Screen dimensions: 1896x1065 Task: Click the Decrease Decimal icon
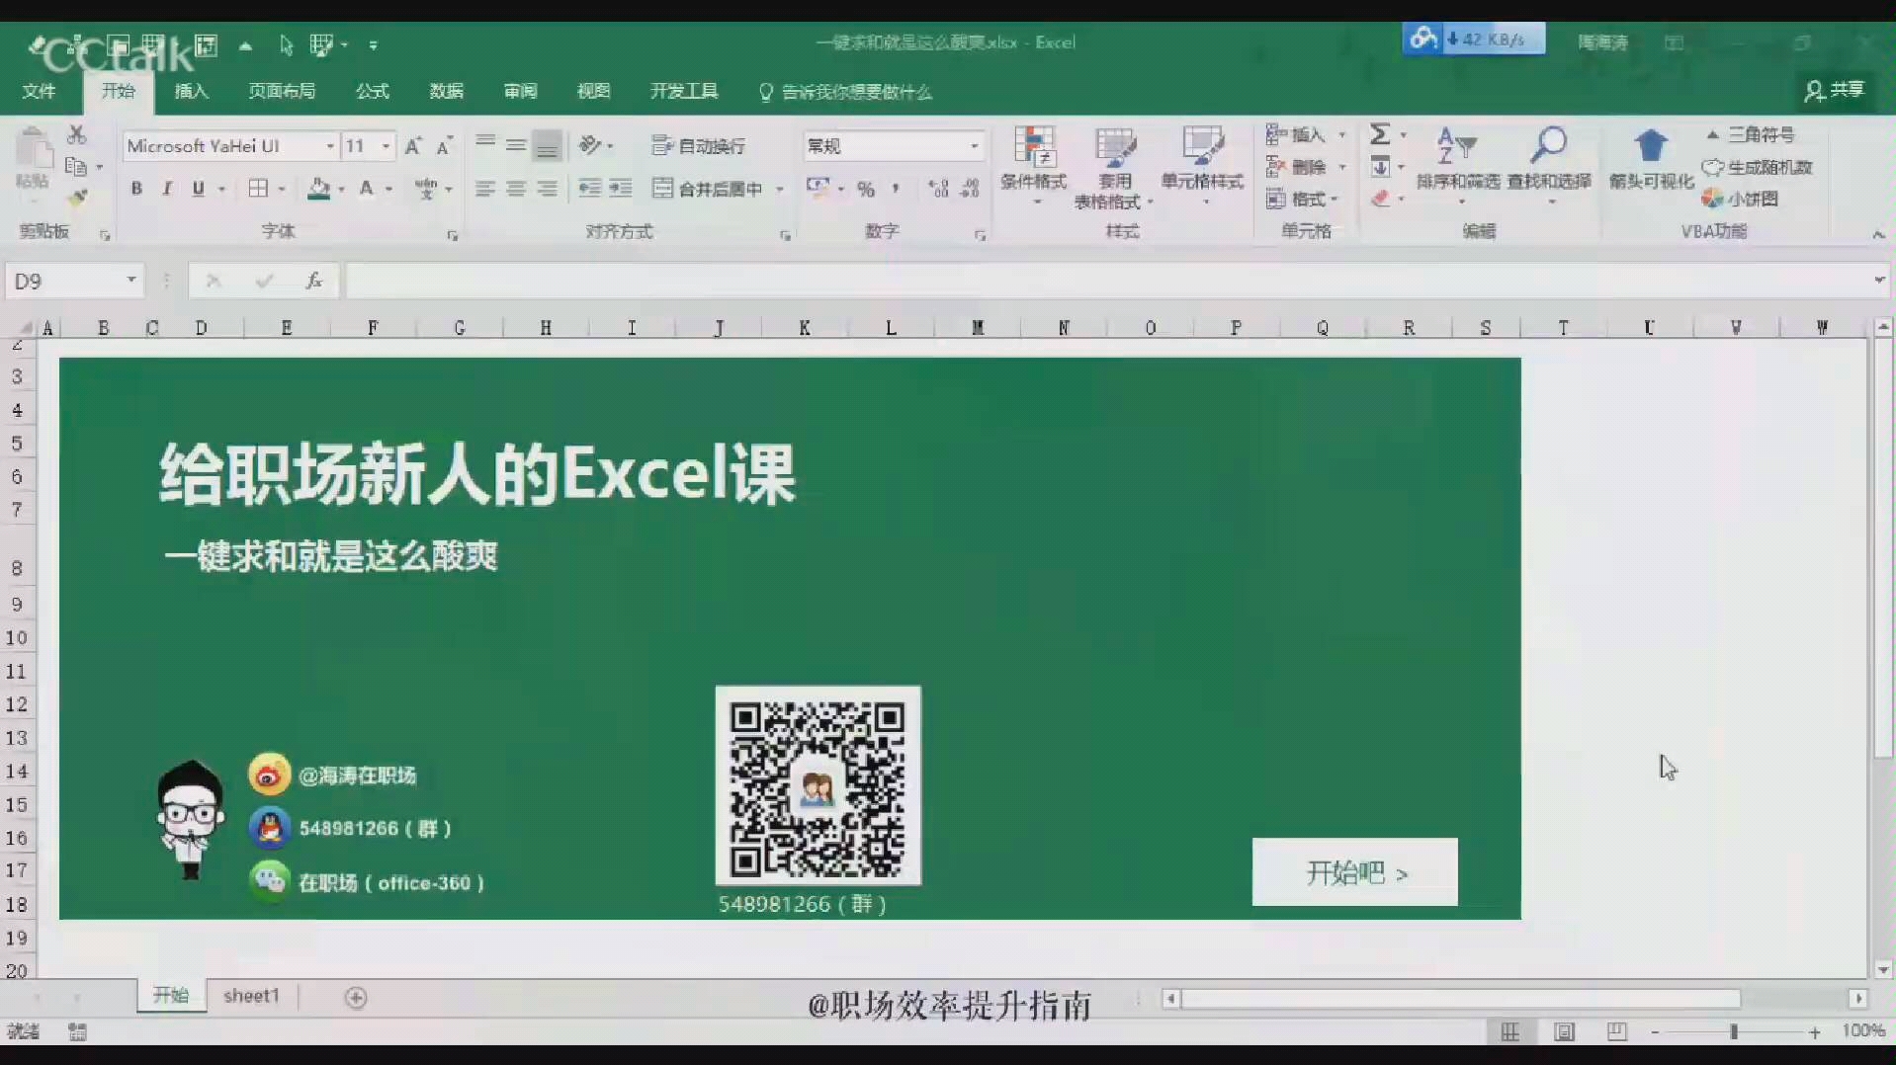970,189
